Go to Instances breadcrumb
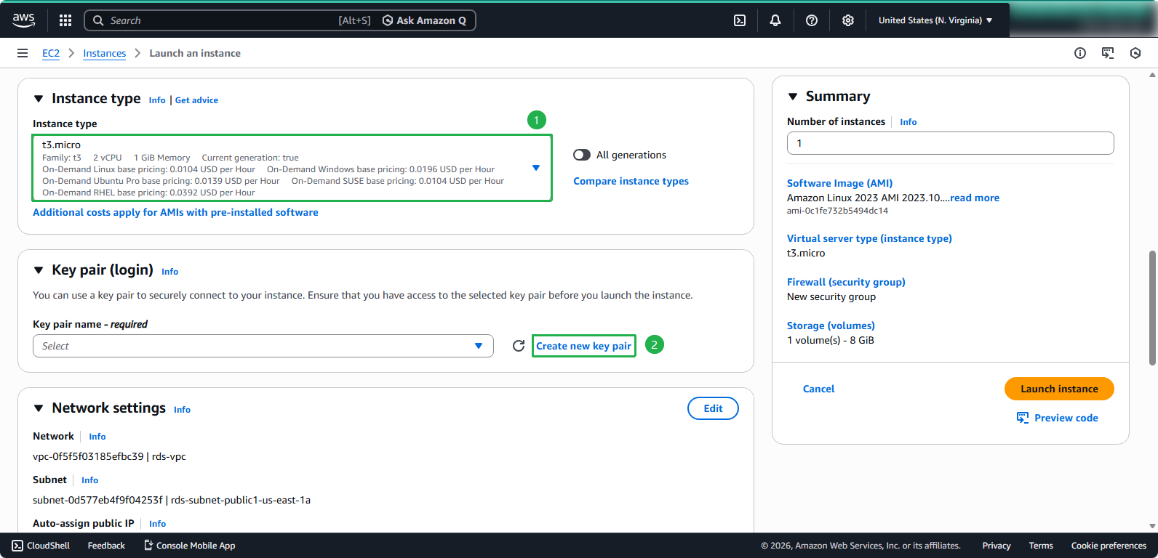The height and width of the screenshot is (558, 1158). [104, 53]
